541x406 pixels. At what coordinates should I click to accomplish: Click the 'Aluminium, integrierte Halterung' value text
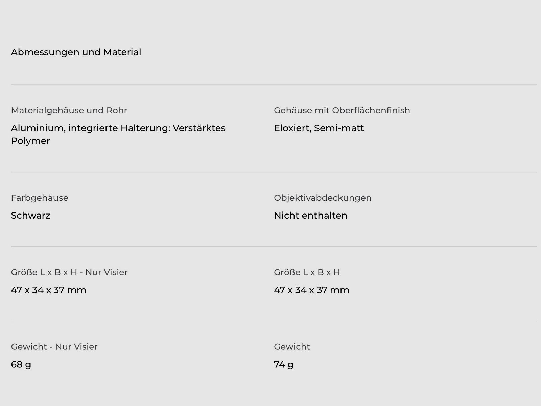[x=118, y=128]
